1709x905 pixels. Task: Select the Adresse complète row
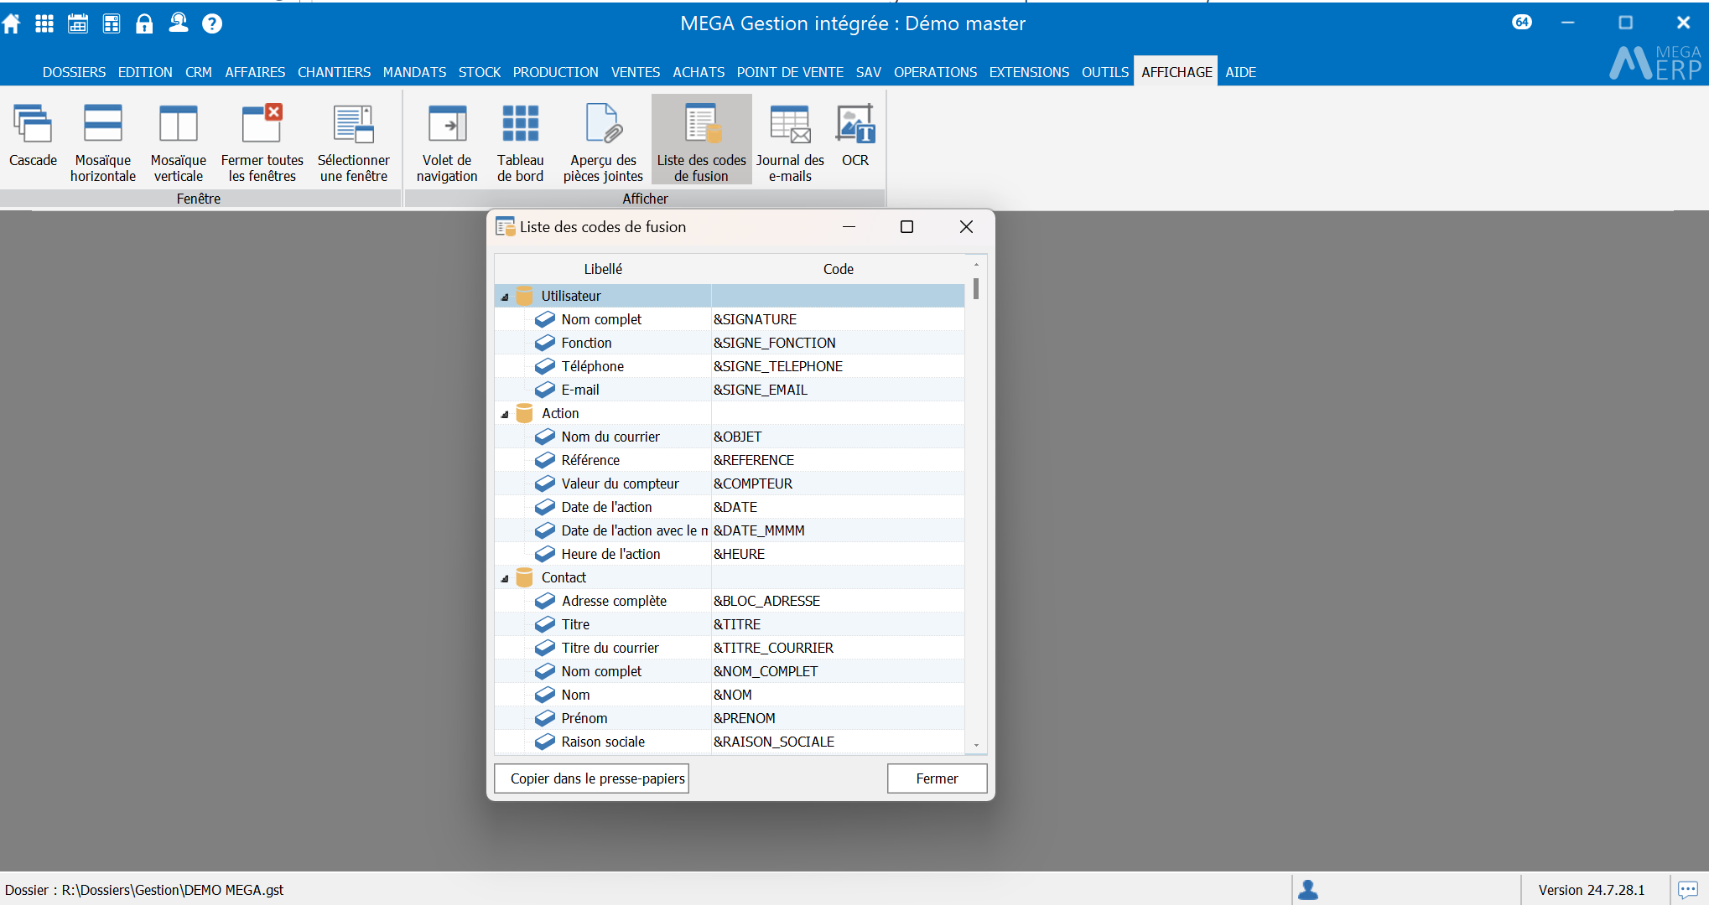tap(729, 601)
